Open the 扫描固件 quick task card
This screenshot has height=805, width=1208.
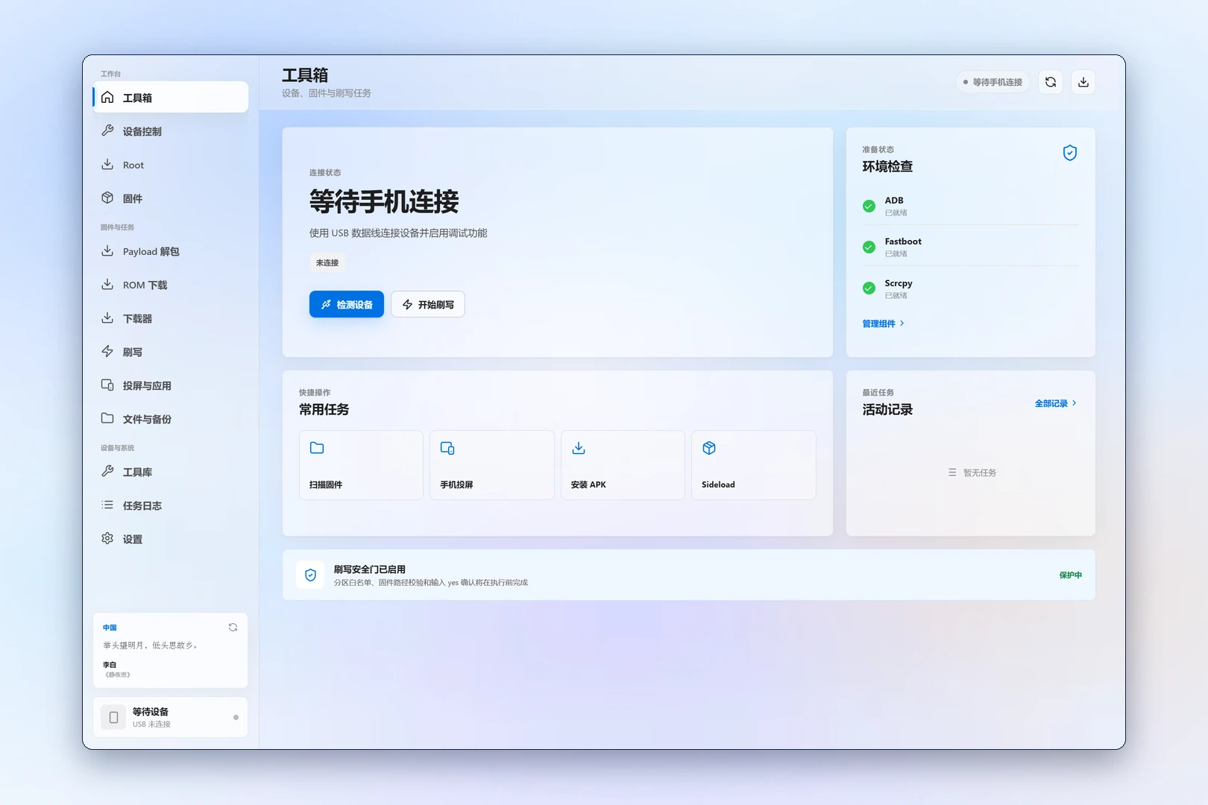(x=361, y=465)
